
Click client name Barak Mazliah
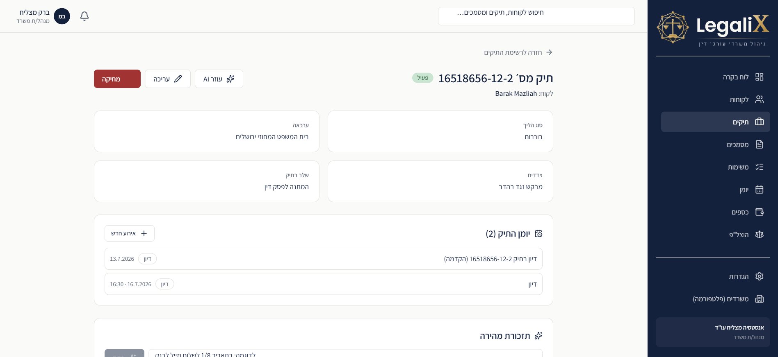coord(516,93)
